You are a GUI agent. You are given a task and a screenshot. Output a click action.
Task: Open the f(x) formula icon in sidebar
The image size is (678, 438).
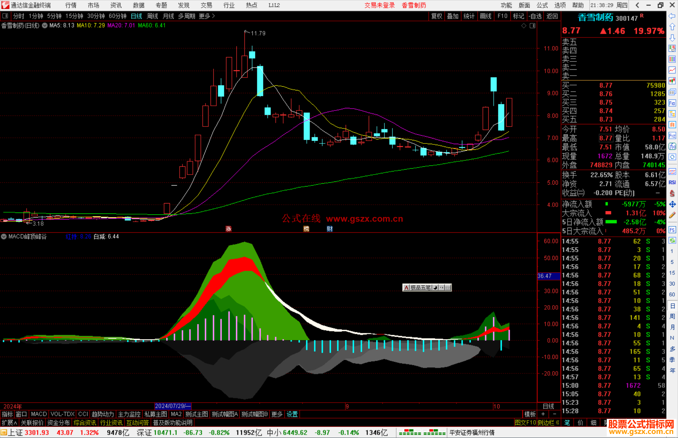click(x=672, y=146)
